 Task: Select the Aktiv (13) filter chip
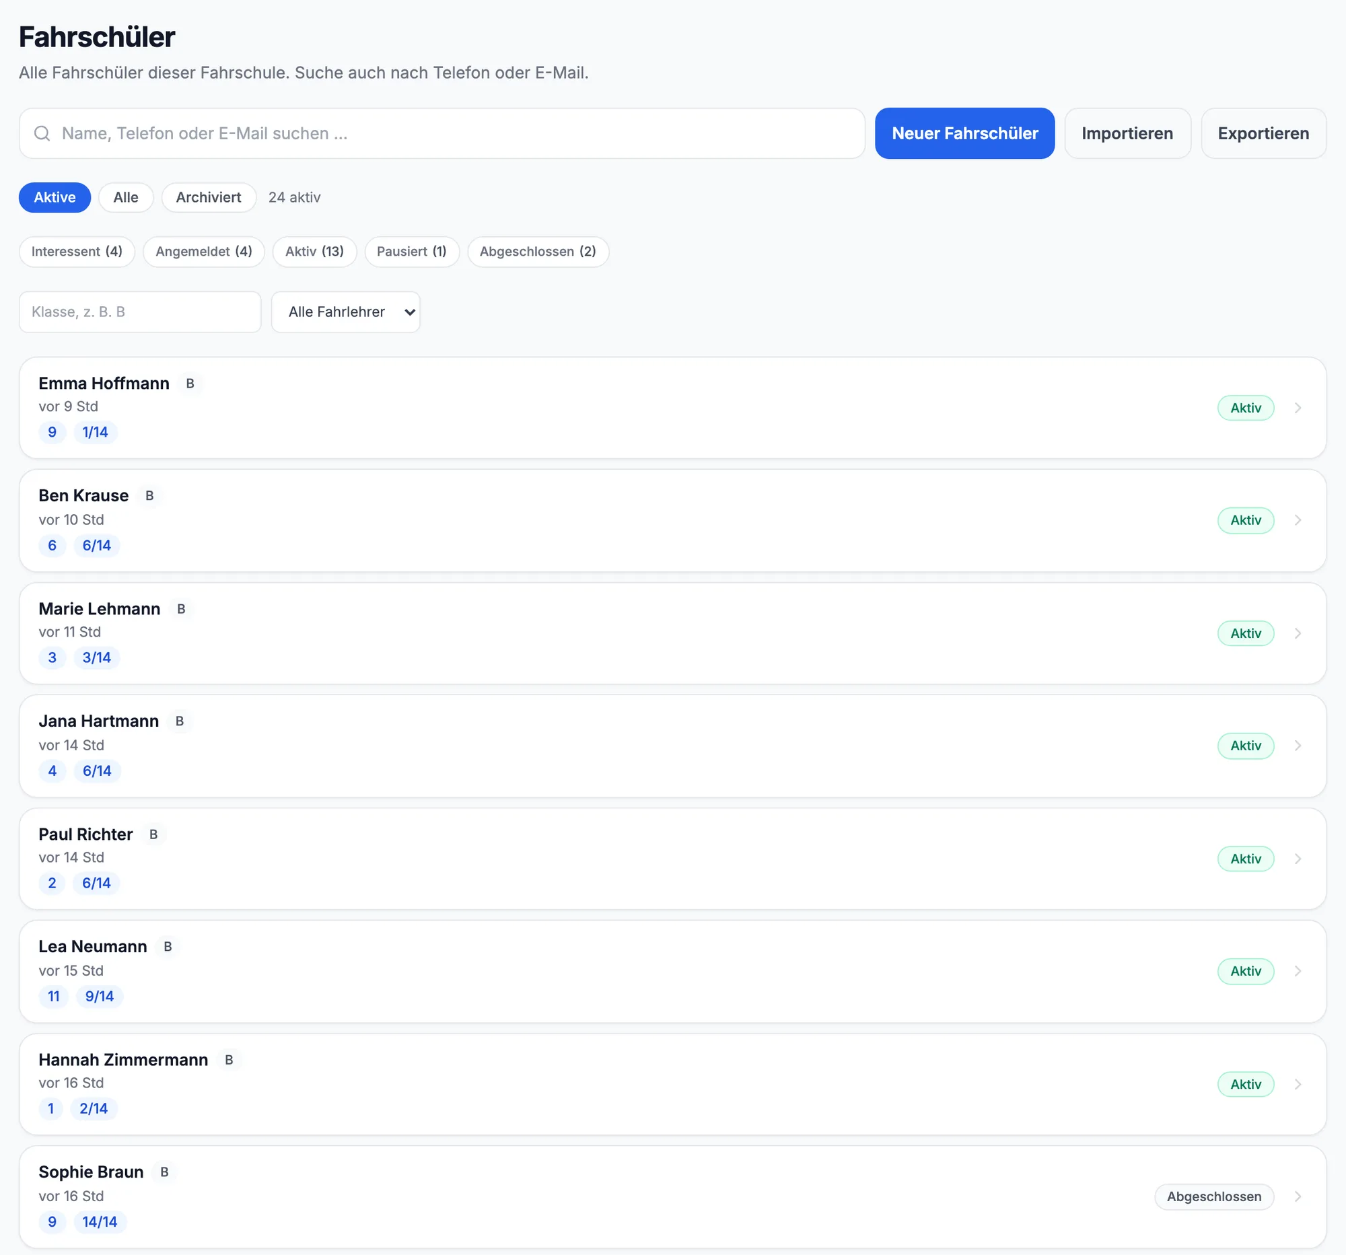tap(315, 252)
